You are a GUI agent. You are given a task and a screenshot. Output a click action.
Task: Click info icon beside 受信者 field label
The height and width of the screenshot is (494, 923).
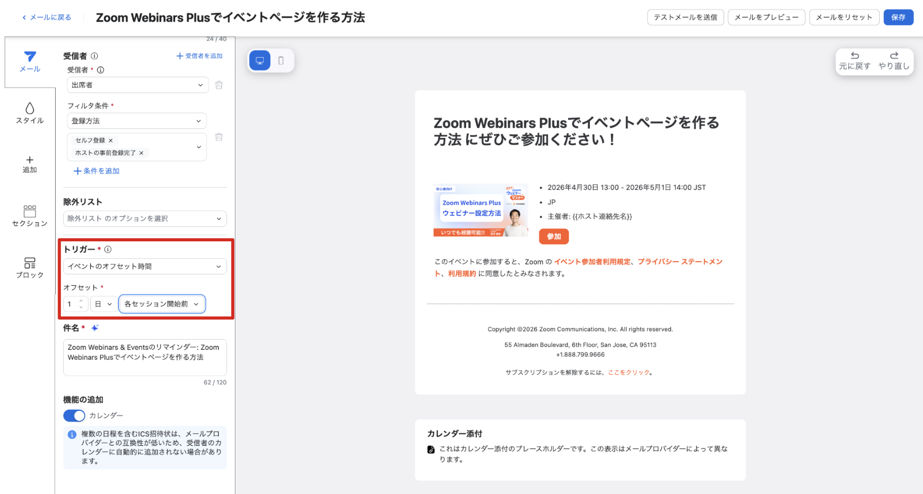point(100,70)
